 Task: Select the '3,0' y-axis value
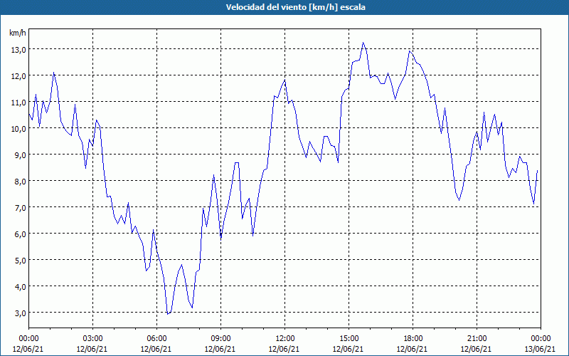[20, 313]
